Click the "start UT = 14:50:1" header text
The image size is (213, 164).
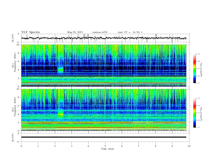130,32
